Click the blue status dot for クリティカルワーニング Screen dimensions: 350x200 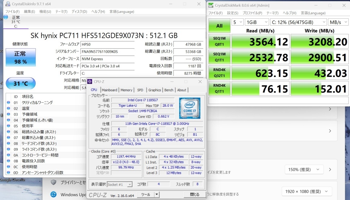pos(9,102)
